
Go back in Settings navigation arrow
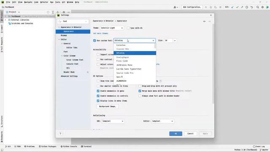204,22
